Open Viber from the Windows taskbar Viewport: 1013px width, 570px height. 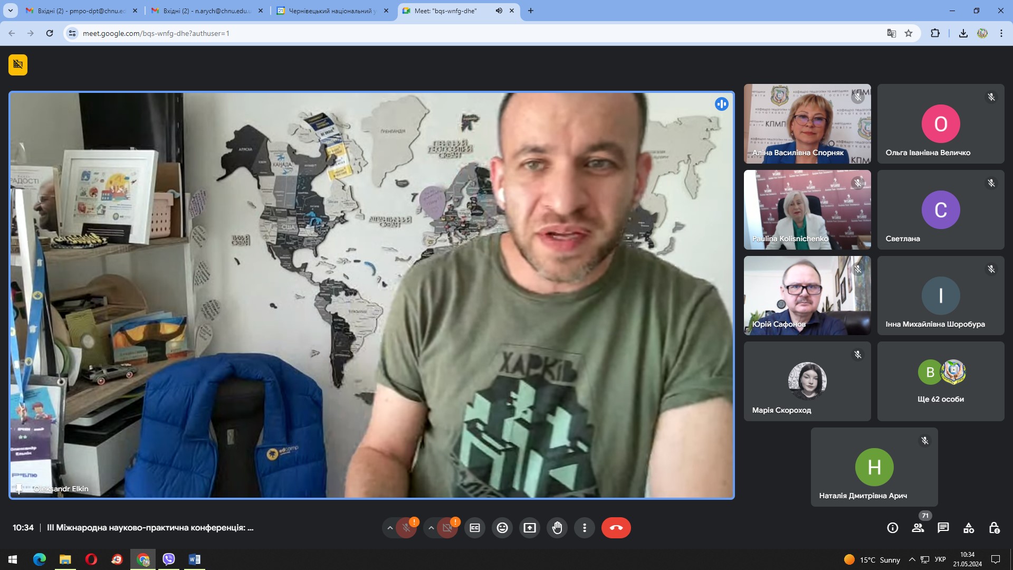169,559
